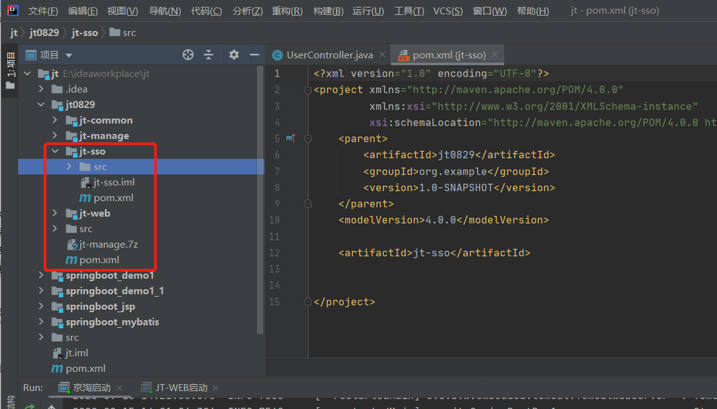Click the jt-manage.7z archive icon

72,245
